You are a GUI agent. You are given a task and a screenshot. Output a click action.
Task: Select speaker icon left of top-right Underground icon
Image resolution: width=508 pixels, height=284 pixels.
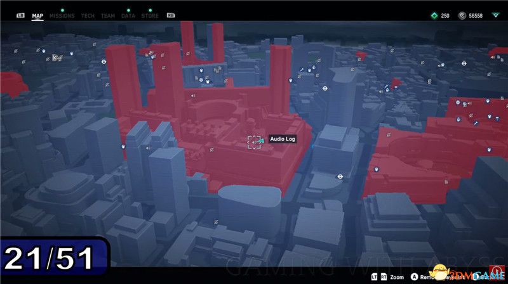point(441,65)
